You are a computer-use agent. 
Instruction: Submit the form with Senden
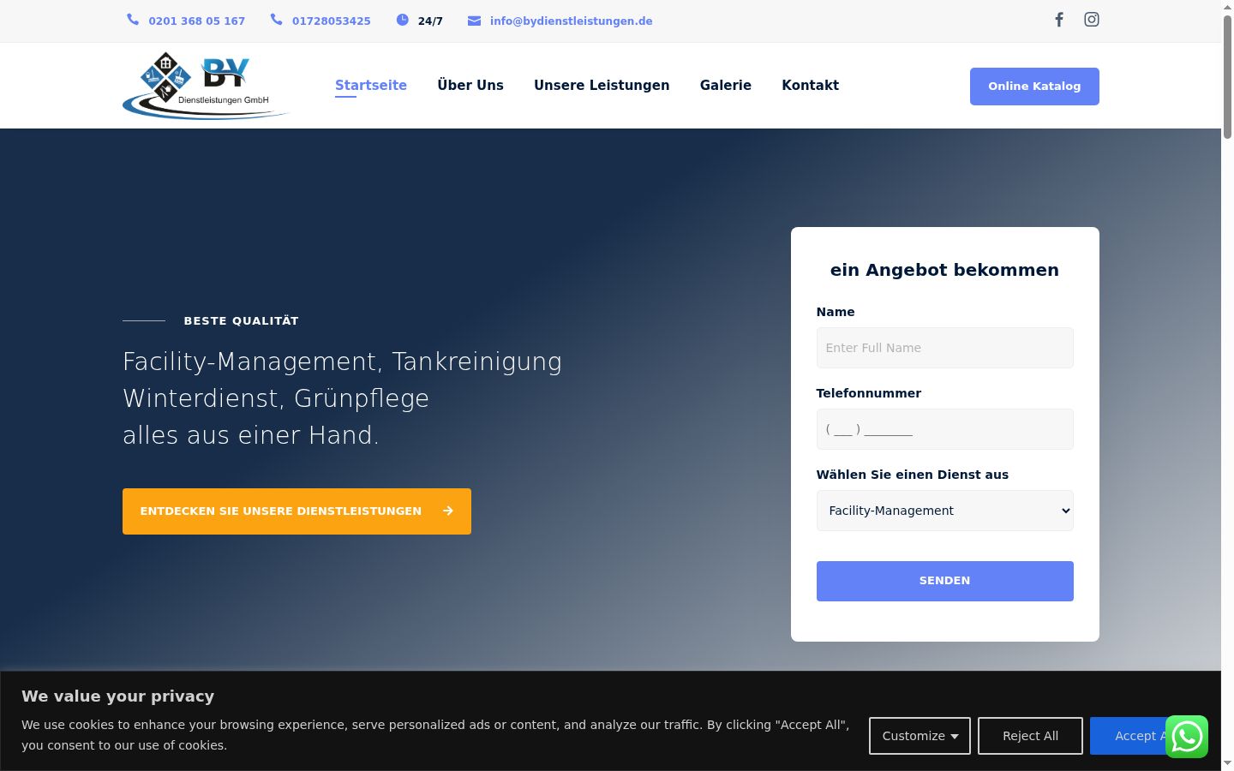pos(944,581)
